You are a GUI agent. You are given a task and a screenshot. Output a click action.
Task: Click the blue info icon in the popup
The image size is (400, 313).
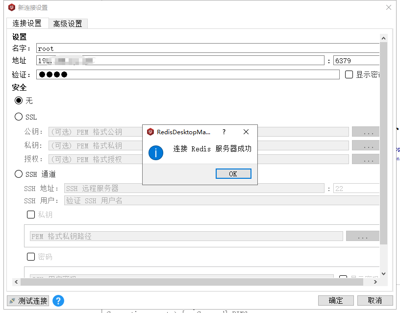click(x=155, y=153)
